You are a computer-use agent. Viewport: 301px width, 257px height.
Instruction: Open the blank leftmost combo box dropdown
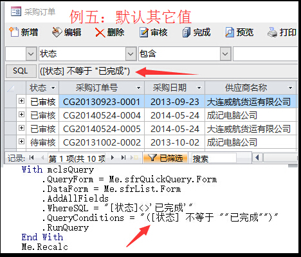[x=31, y=53]
